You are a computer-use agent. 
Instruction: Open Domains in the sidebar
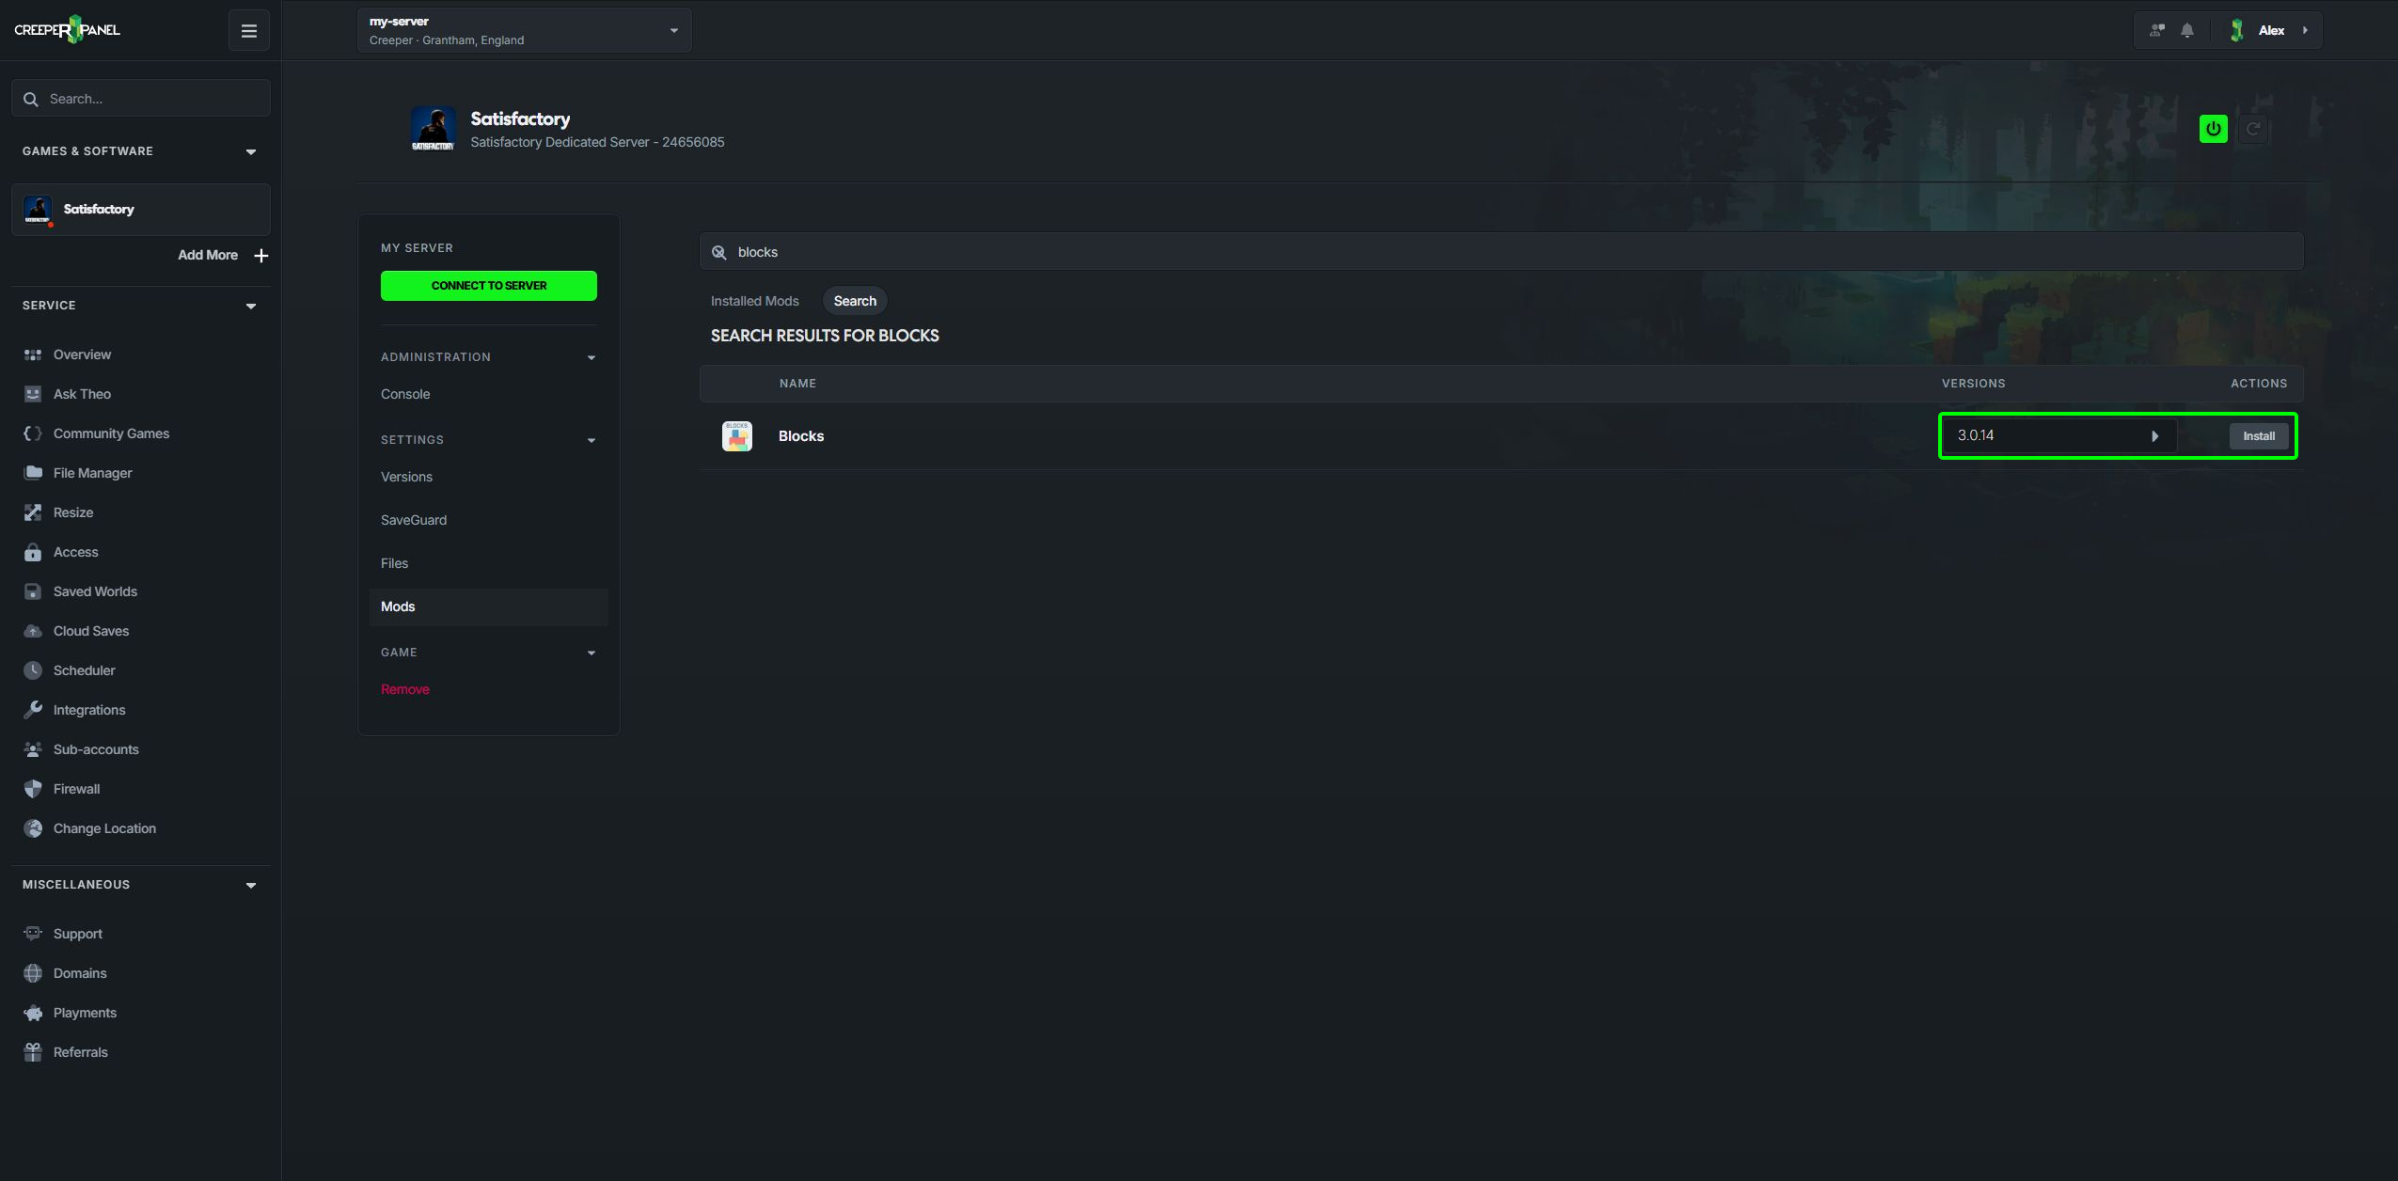pos(80,973)
